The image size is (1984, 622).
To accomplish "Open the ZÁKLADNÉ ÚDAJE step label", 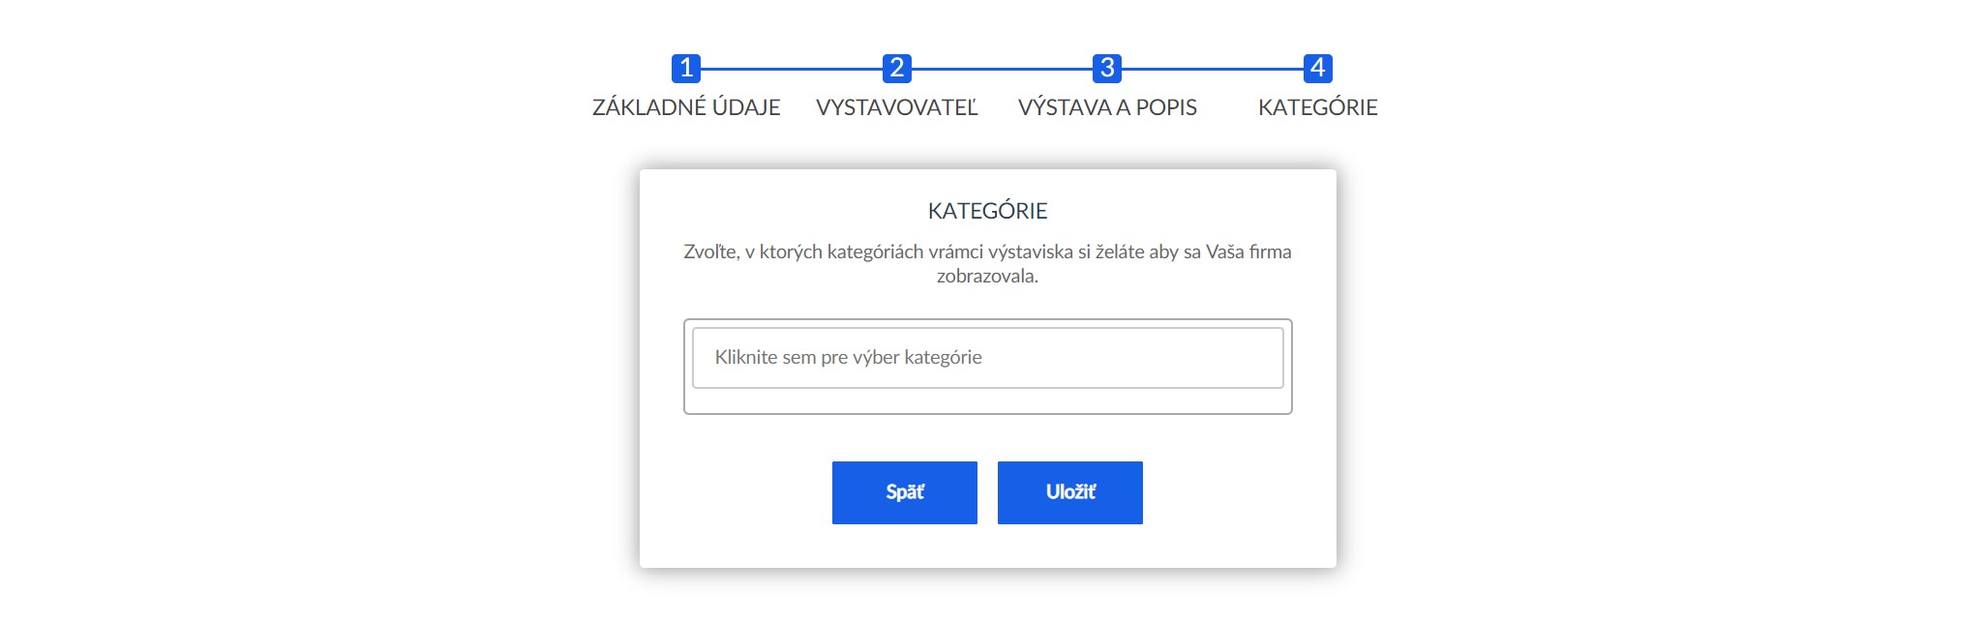I will pos(686,107).
